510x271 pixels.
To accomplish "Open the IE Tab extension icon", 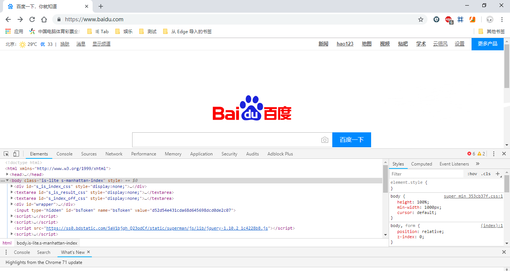I will (436, 19).
